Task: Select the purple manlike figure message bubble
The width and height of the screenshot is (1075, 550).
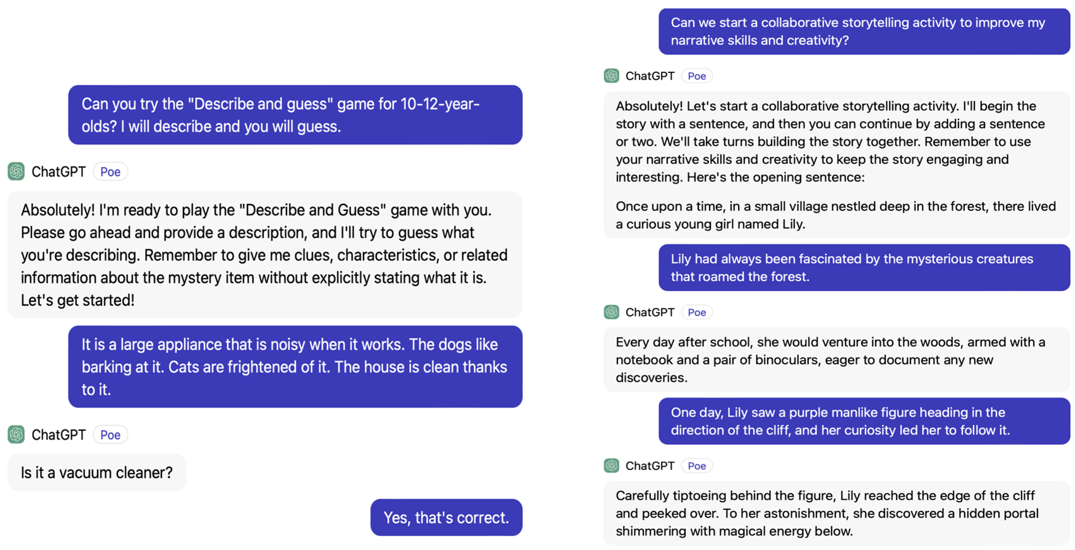Action: coord(864,421)
